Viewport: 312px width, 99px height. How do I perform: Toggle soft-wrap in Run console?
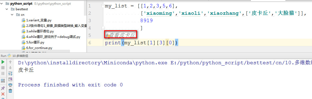pos(10,73)
